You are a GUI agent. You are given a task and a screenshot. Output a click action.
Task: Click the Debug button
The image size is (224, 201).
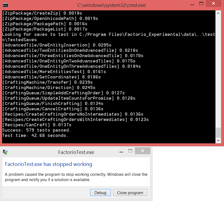[x=101, y=192]
